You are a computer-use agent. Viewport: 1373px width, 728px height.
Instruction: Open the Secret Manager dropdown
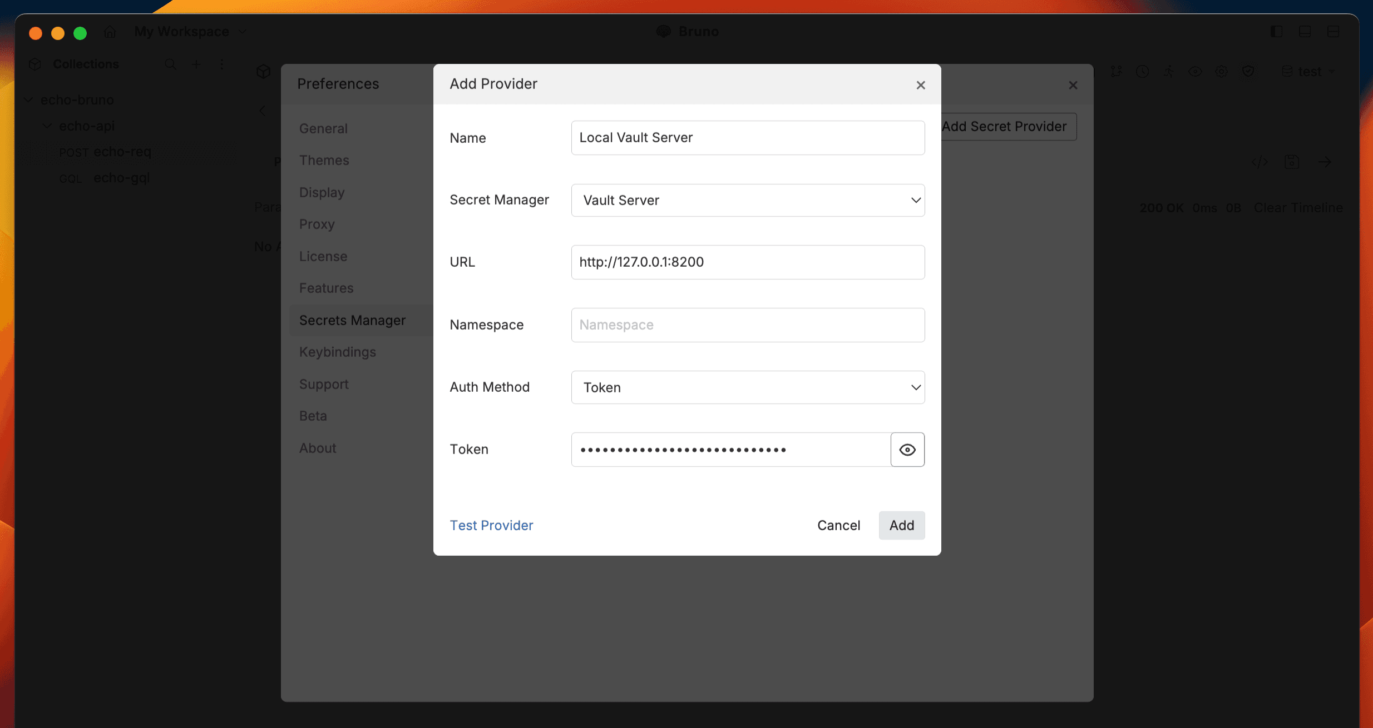(748, 200)
